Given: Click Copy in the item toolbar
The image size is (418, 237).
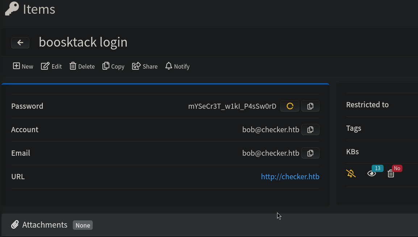Looking at the screenshot, I should click(113, 66).
